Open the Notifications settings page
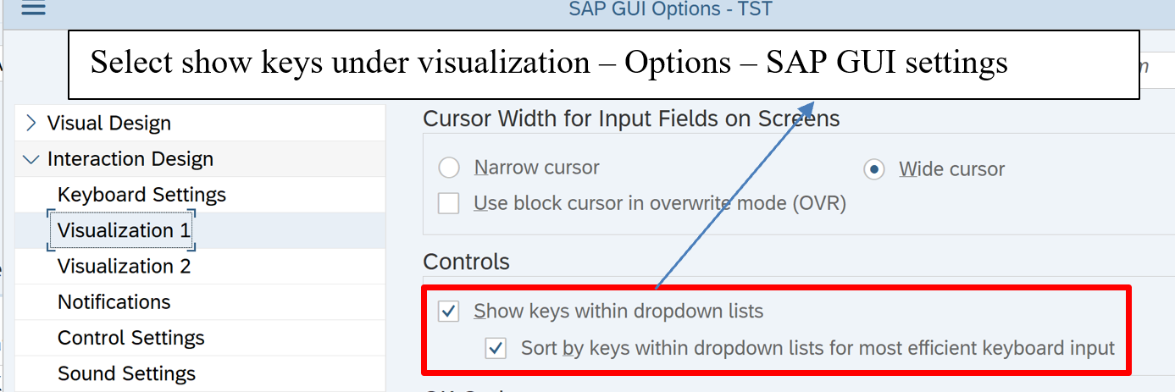Image resolution: width=1175 pixels, height=392 pixels. [x=114, y=302]
